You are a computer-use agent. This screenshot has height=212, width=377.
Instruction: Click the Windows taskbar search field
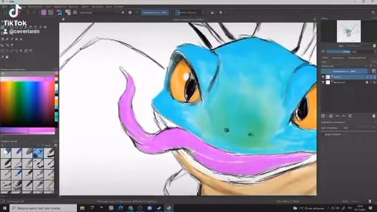[43, 208]
